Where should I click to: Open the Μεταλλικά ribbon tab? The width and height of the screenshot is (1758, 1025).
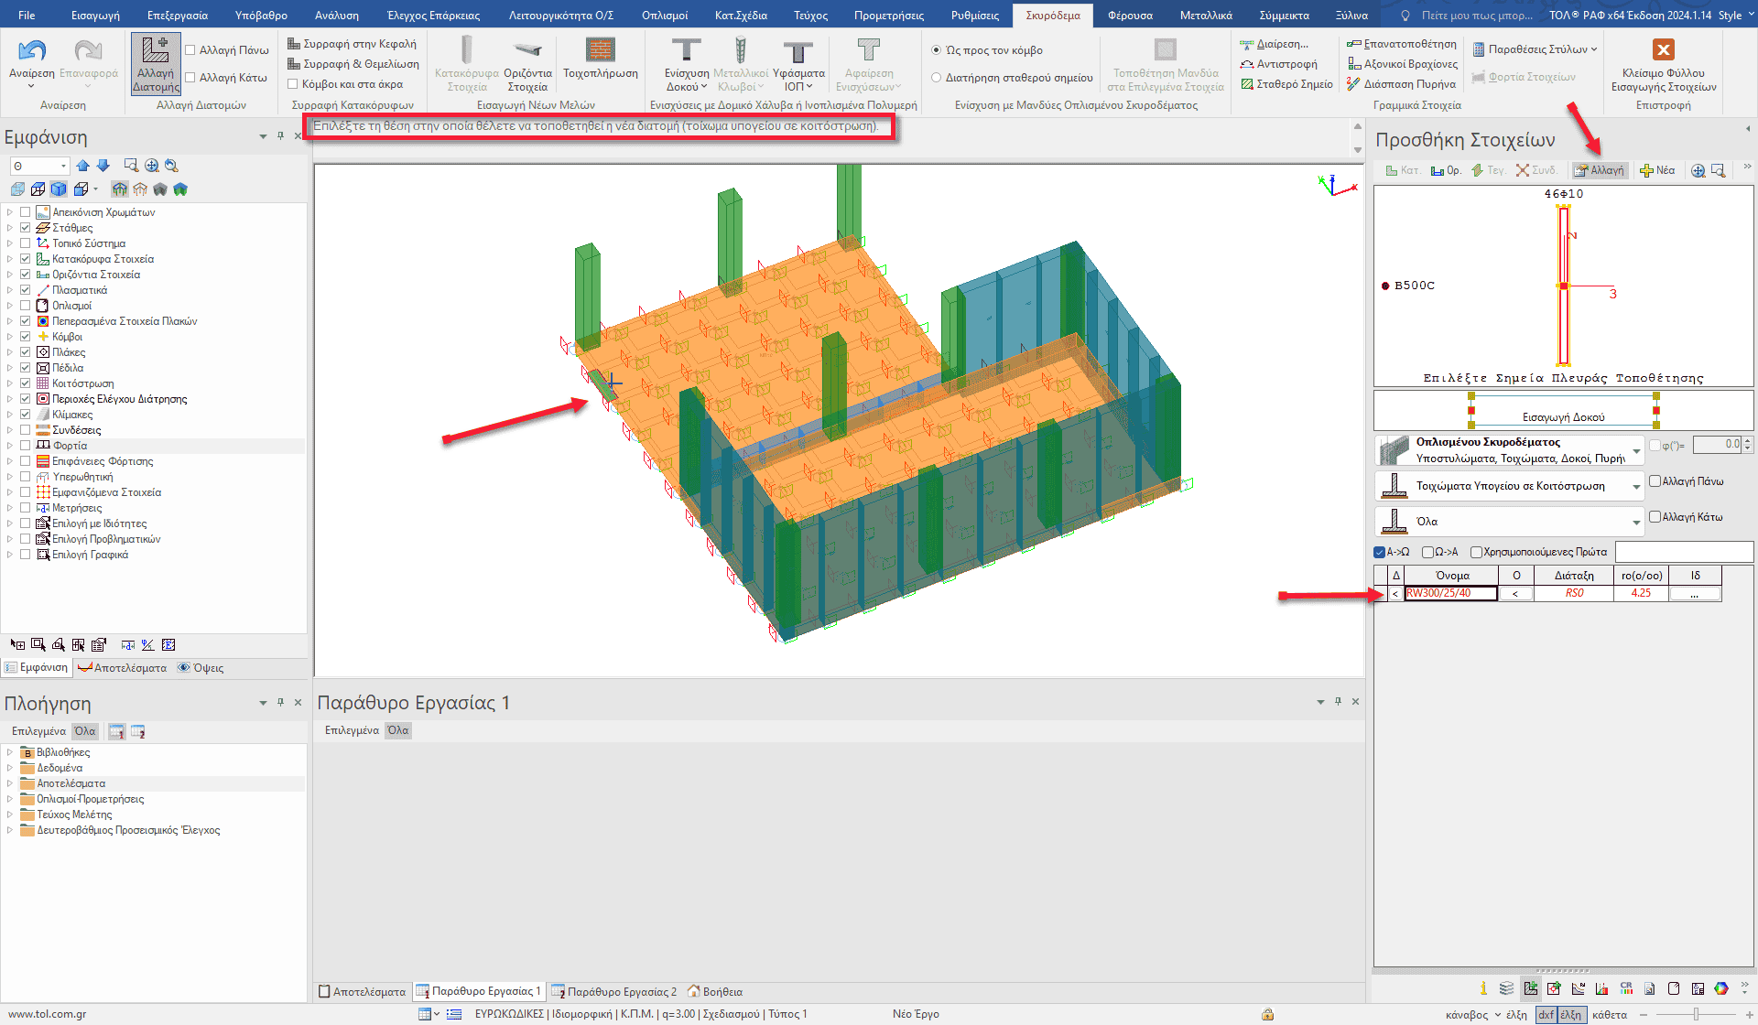coord(1205,16)
